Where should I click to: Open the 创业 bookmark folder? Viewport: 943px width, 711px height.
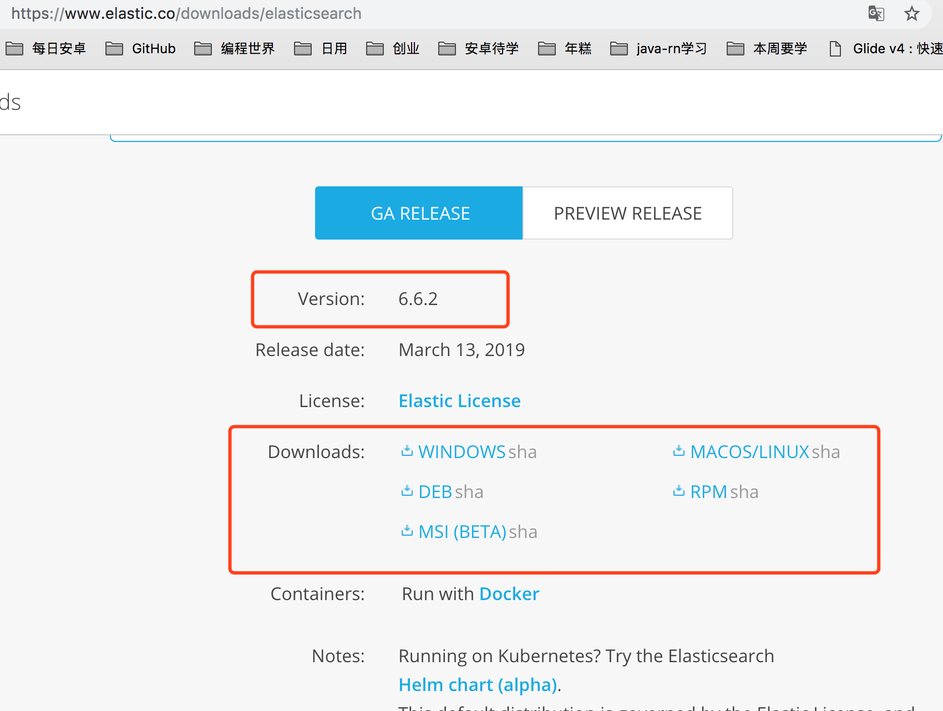[x=393, y=49]
